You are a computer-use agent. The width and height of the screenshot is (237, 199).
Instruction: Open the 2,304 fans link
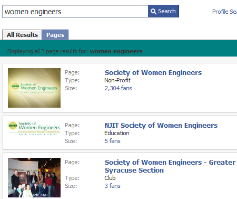click(118, 88)
